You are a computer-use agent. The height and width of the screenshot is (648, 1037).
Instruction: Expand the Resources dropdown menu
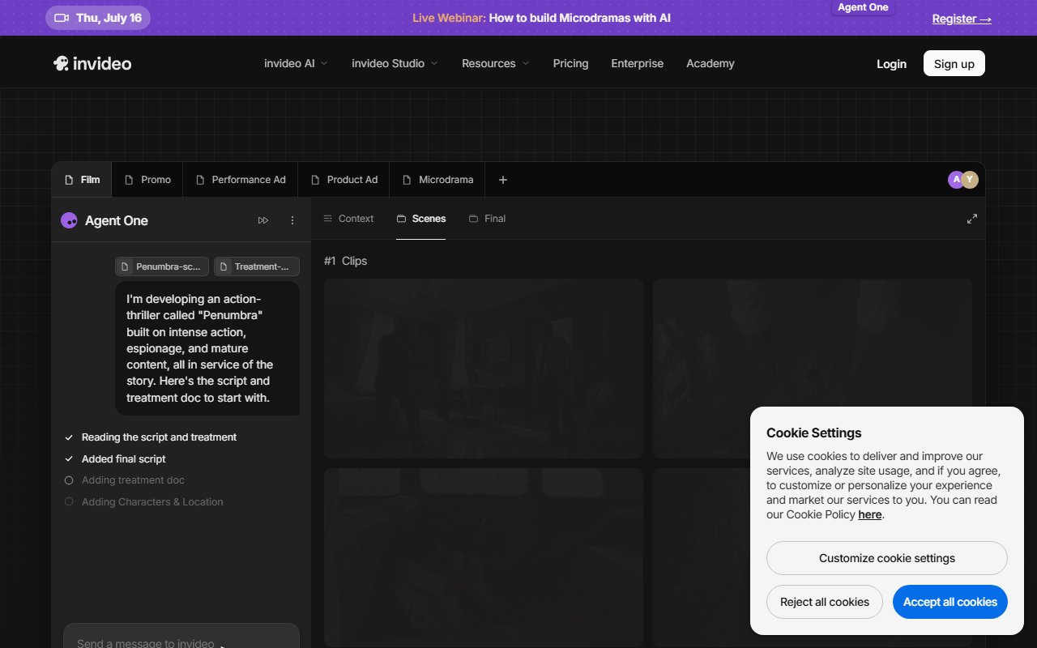pyautogui.click(x=495, y=63)
